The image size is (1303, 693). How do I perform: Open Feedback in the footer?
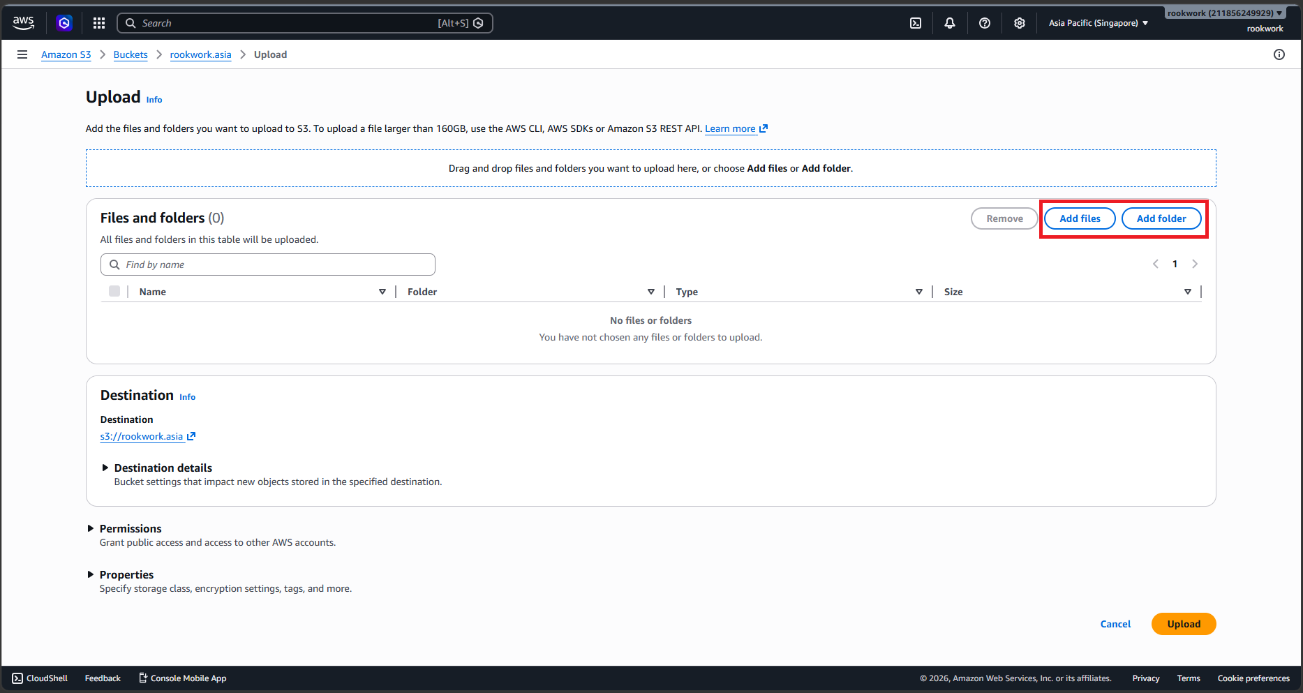pyautogui.click(x=103, y=678)
